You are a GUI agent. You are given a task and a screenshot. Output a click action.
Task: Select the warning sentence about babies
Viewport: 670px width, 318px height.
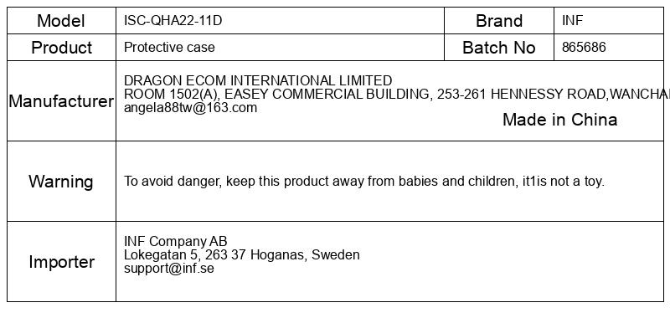[x=364, y=182]
